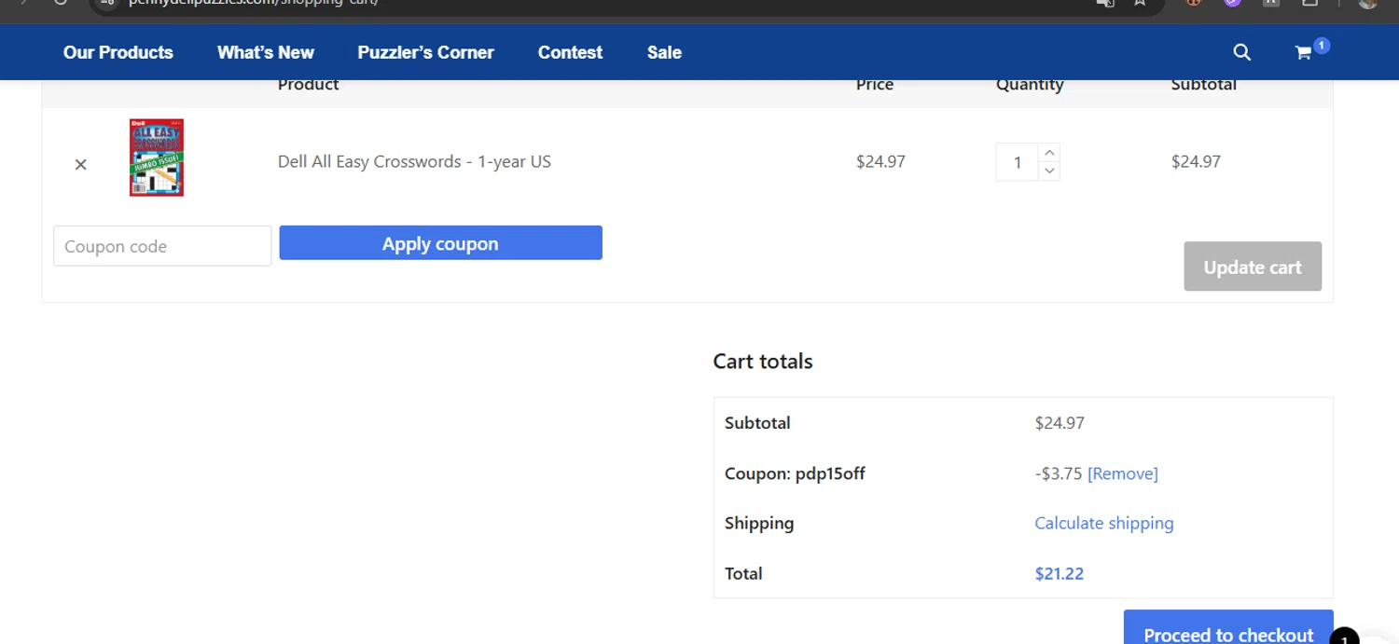Viewport: 1399px width, 644px height.
Task: Select the Cart totals Subtotal $24.97 value
Action: [x=1060, y=423]
